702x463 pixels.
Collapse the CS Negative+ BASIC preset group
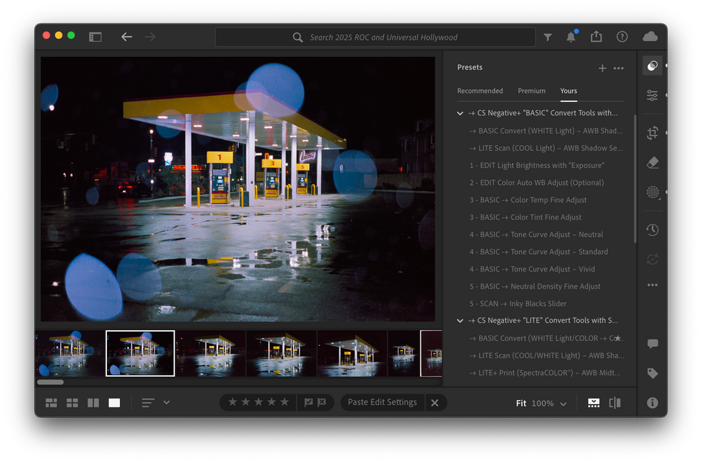(460, 113)
